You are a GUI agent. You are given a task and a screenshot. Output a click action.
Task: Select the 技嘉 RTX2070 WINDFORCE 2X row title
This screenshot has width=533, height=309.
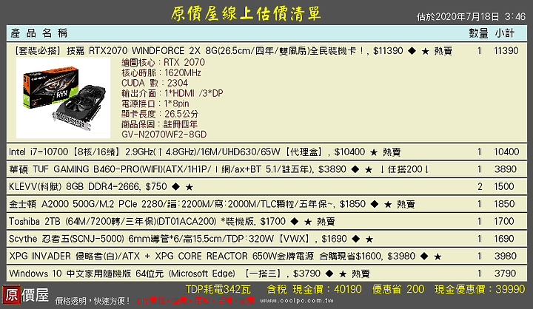coord(234,51)
